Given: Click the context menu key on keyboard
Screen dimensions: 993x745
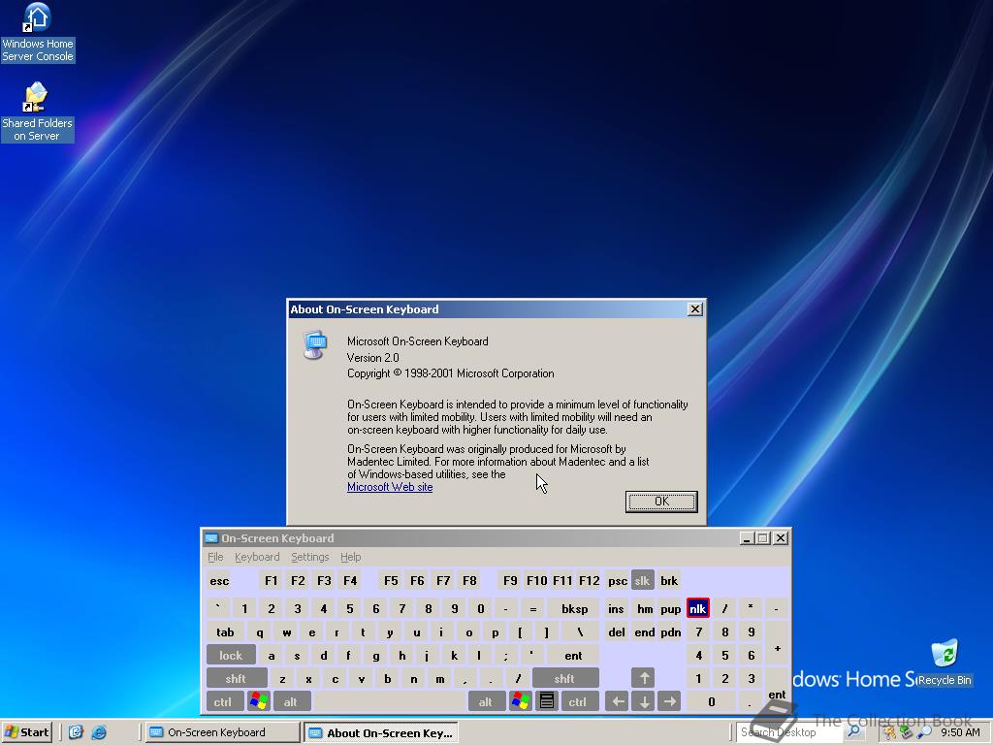Looking at the screenshot, I should coord(547,701).
